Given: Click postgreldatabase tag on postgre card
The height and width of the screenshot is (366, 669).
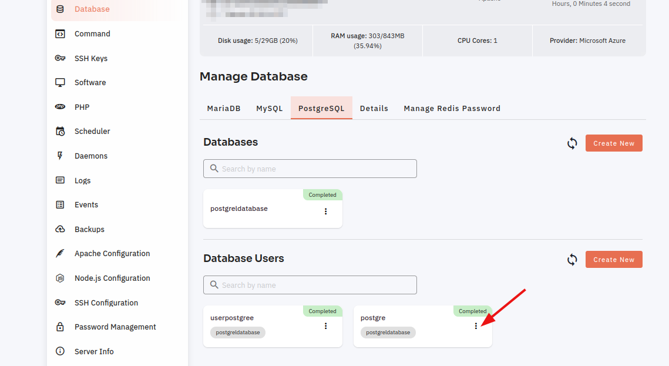Looking at the screenshot, I should pyautogui.click(x=388, y=333).
